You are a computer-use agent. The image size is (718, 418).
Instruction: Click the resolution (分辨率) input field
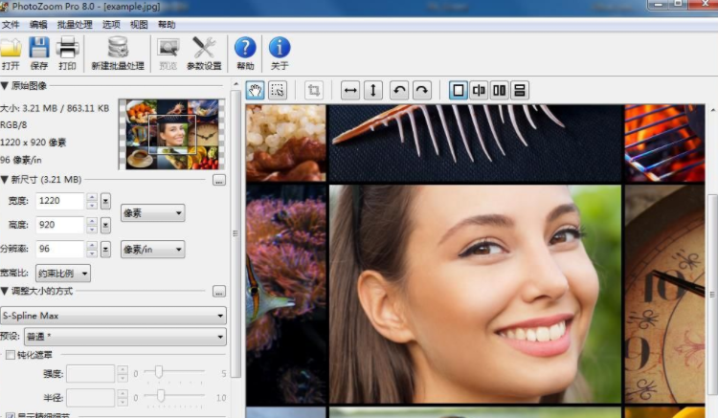click(60, 249)
